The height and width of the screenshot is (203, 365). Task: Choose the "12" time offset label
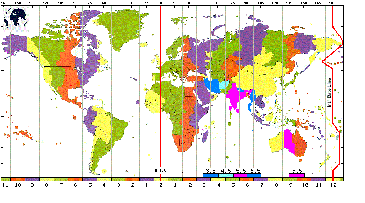pos(334,185)
